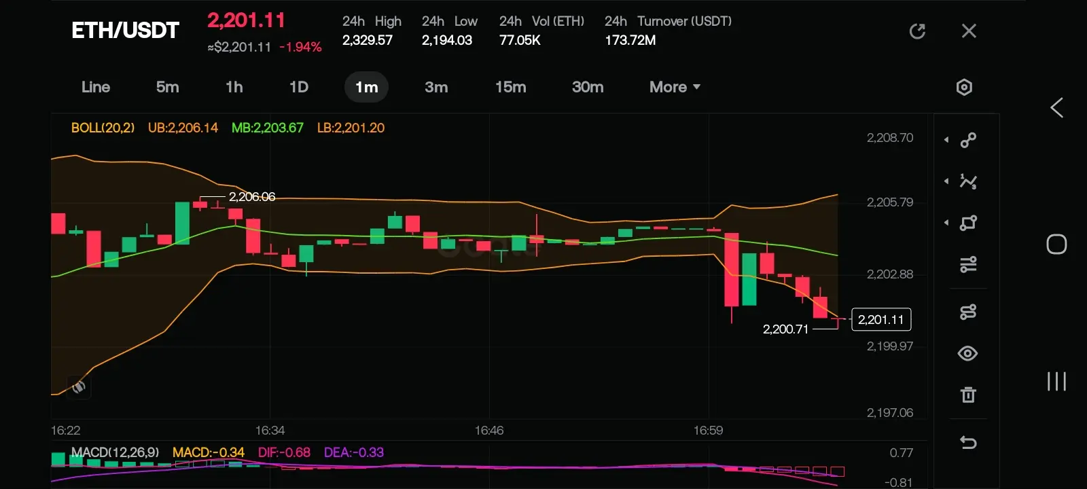Select the shape drawing tool
The image size is (1087, 489).
point(968,223)
